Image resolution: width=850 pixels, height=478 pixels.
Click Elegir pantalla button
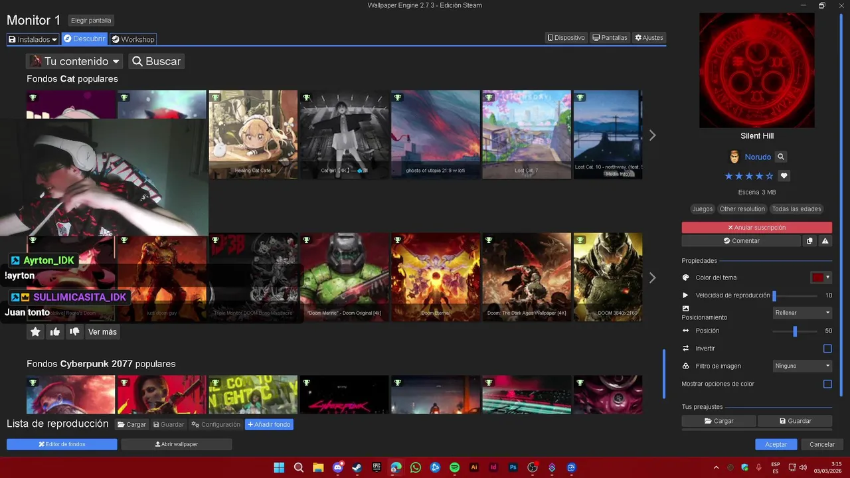click(x=91, y=21)
